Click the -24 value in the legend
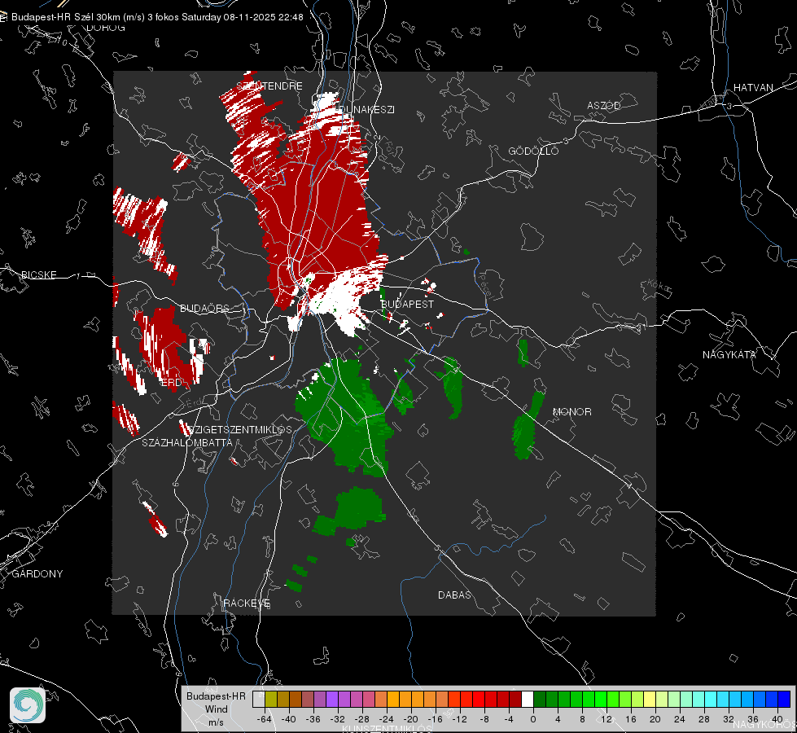Screen dimensions: 797x733 pos(386,719)
